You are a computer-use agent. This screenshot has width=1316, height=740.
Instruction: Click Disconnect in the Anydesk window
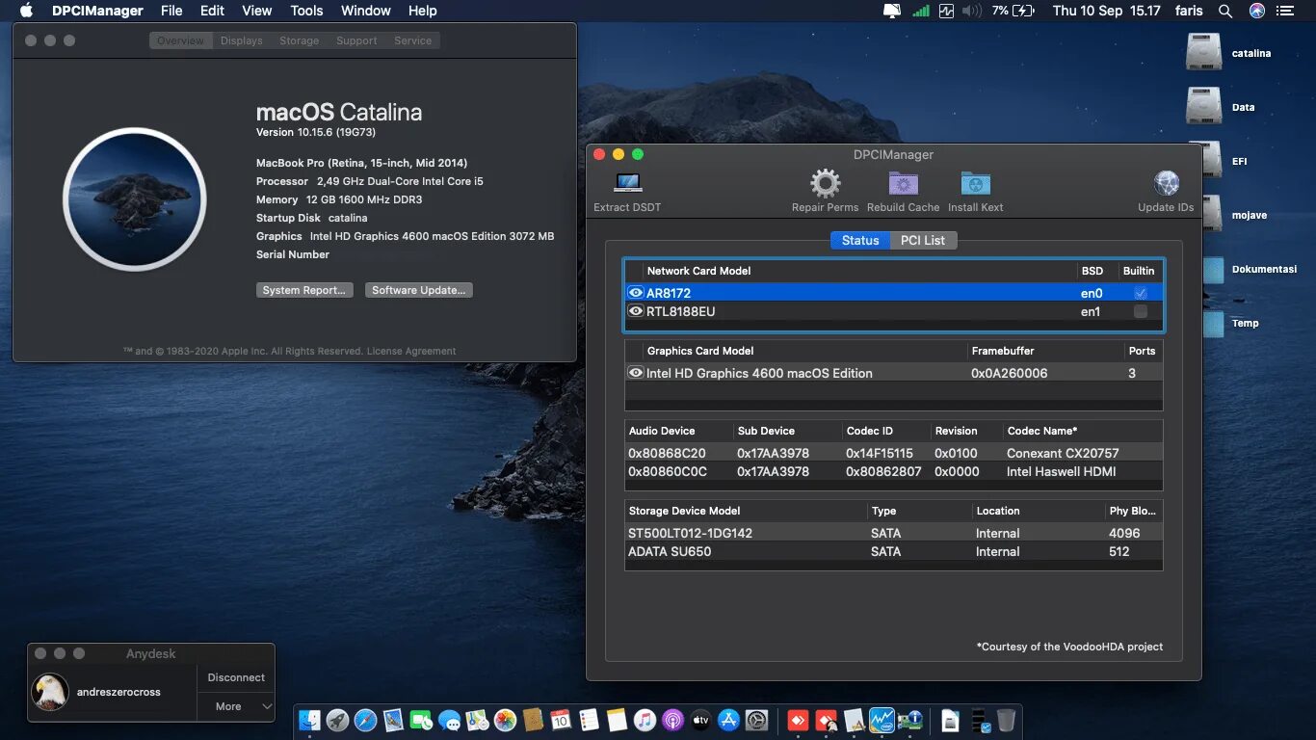pyautogui.click(x=236, y=677)
